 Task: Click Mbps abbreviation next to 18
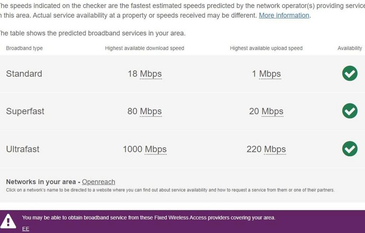point(151,74)
